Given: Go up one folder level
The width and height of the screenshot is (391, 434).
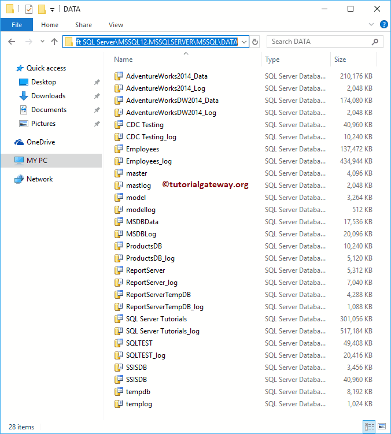Looking at the screenshot, I should (54, 42).
